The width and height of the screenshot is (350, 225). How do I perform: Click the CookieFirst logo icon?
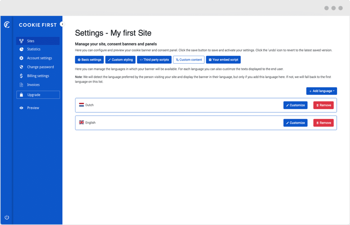6,25
